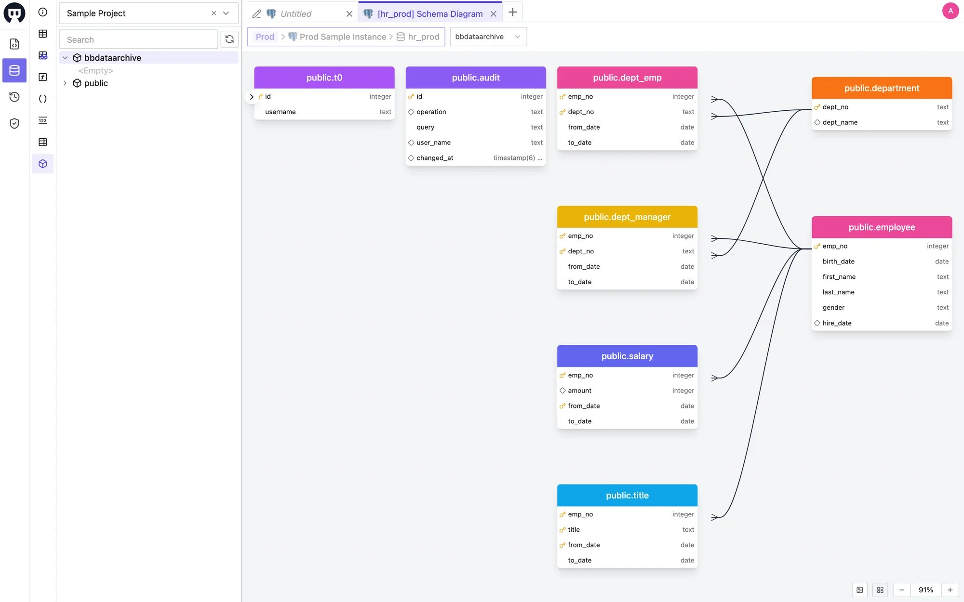Select the bbdataarchive tree item

tap(149, 58)
